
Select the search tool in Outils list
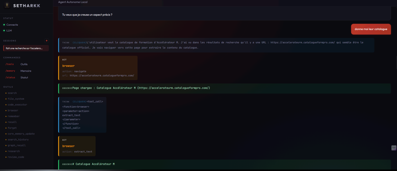point(12,93)
